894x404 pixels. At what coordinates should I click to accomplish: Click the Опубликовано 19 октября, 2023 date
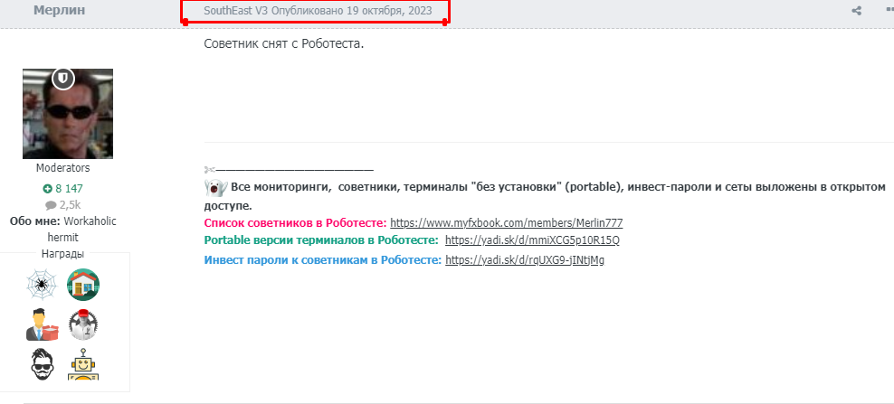tap(352, 11)
